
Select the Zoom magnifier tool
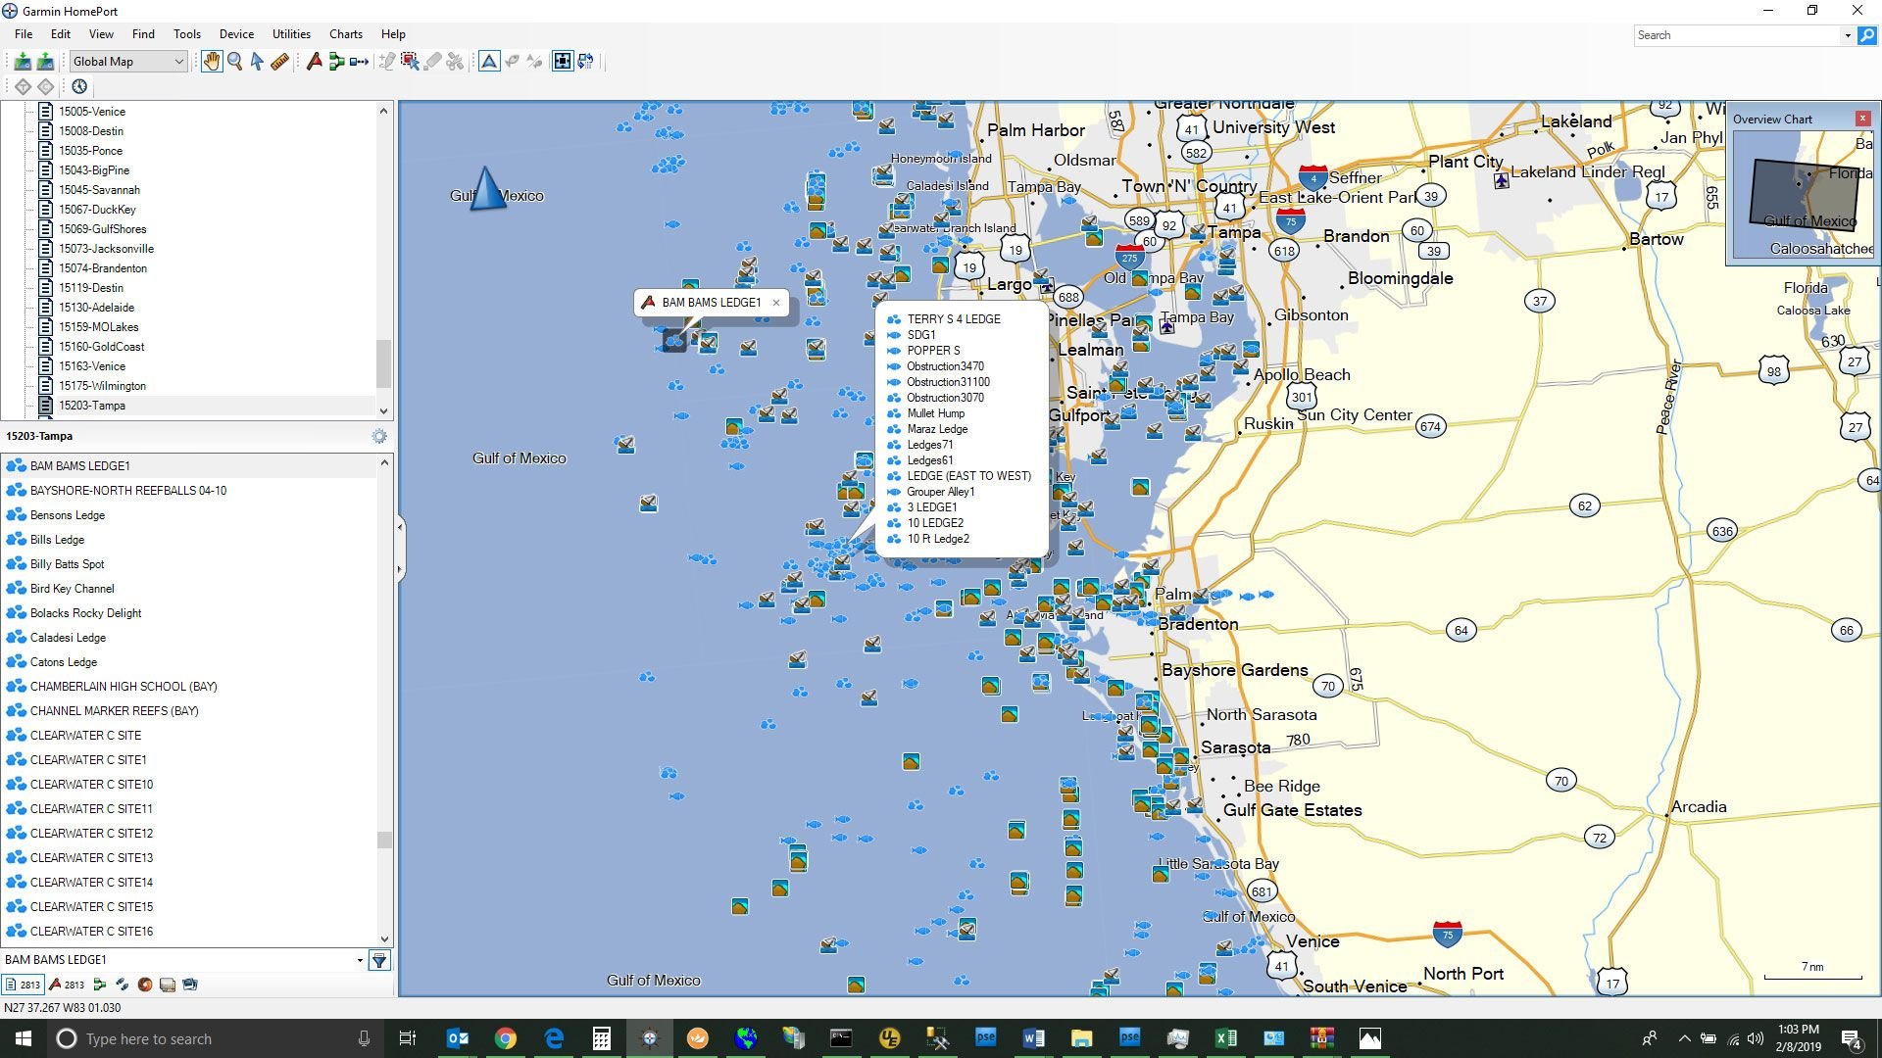[235, 62]
